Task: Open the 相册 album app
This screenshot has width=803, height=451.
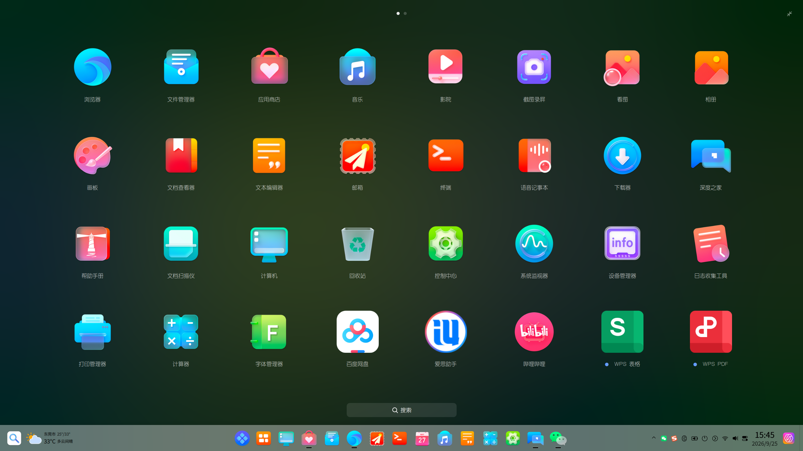Action: pyautogui.click(x=711, y=67)
